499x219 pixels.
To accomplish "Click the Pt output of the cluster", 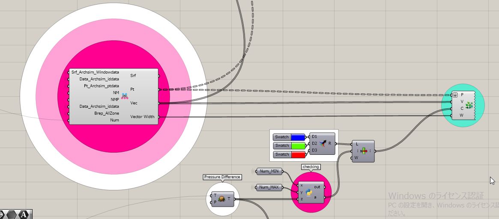I will 132,89.
